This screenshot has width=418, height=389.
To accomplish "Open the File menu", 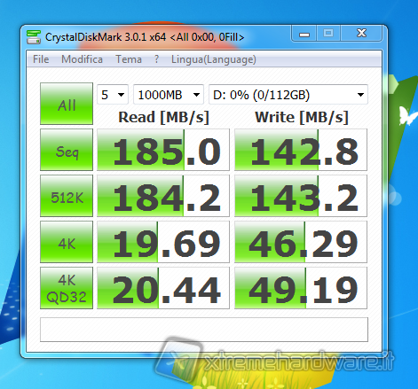I will 41,59.
